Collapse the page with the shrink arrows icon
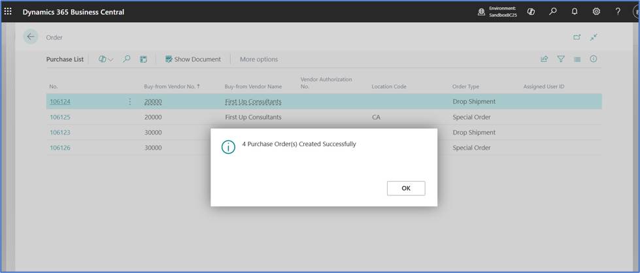This screenshot has height=273, width=640. point(594,37)
